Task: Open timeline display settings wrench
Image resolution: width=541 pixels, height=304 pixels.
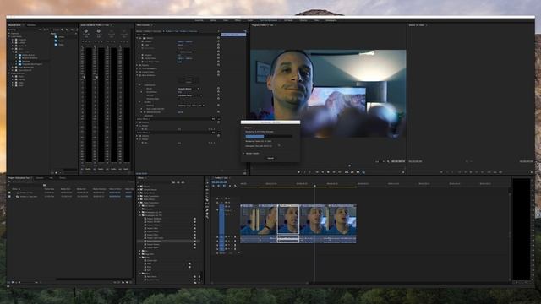Action: coord(235,186)
